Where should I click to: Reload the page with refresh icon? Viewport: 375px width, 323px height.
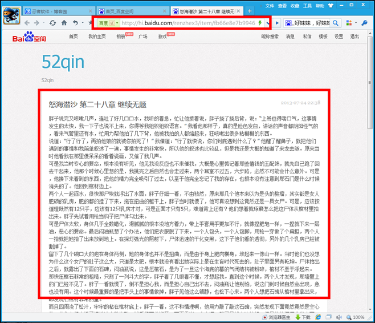pyautogui.click(x=52, y=23)
